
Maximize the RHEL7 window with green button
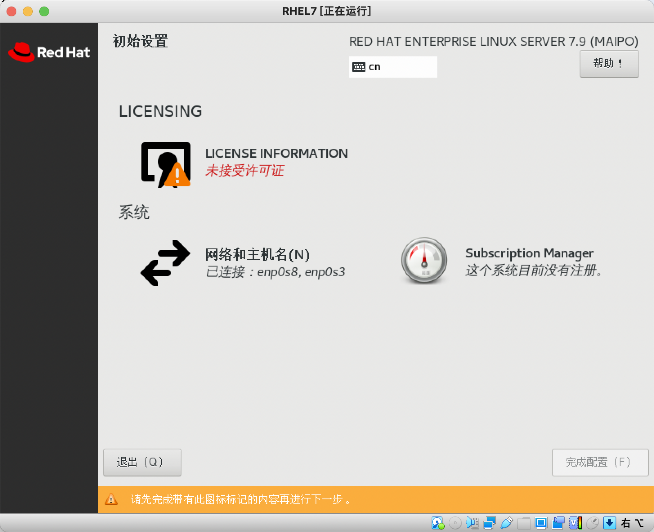click(44, 11)
